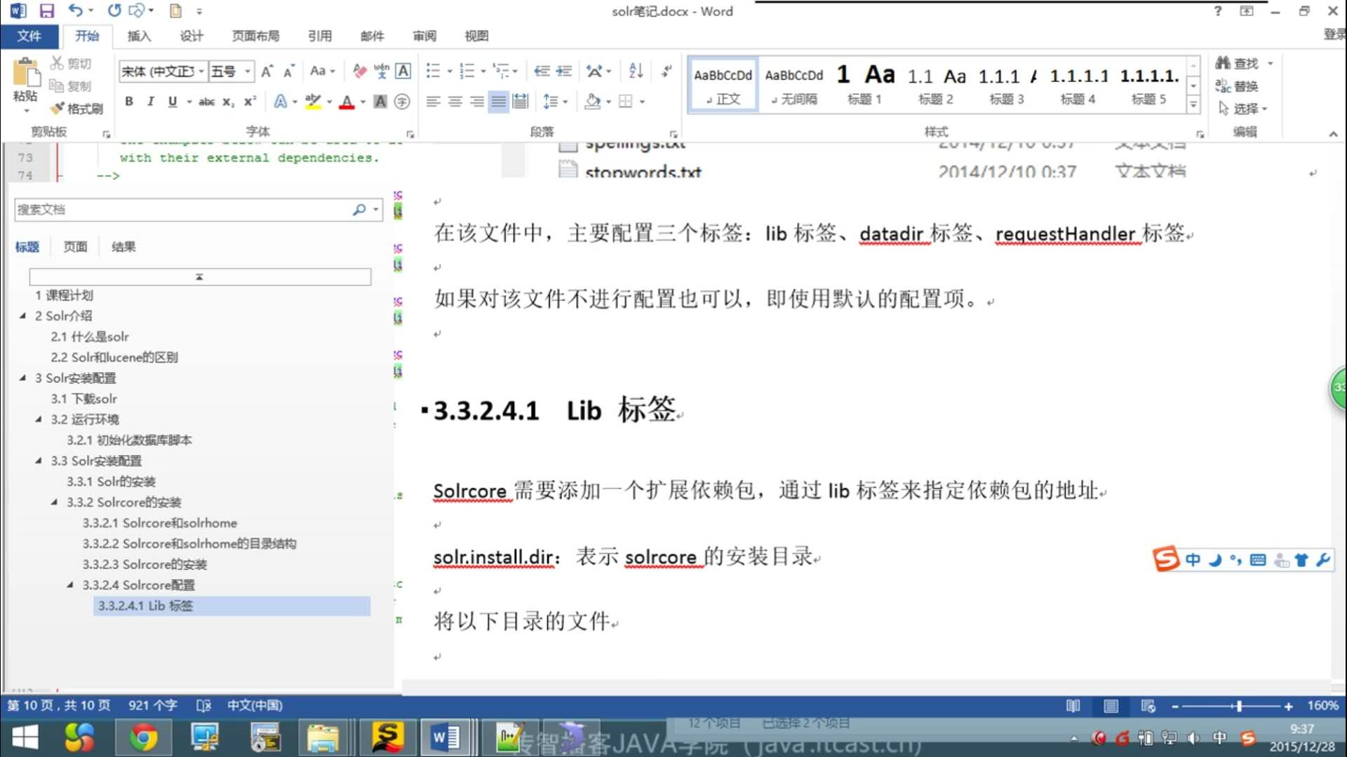Open File Explorer from taskbar
The width and height of the screenshot is (1347, 757).
pyautogui.click(x=323, y=737)
